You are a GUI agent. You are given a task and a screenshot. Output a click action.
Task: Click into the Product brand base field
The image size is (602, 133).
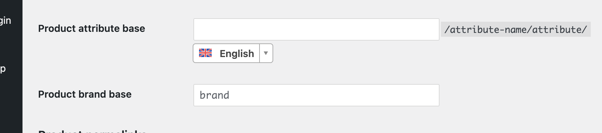(x=316, y=95)
